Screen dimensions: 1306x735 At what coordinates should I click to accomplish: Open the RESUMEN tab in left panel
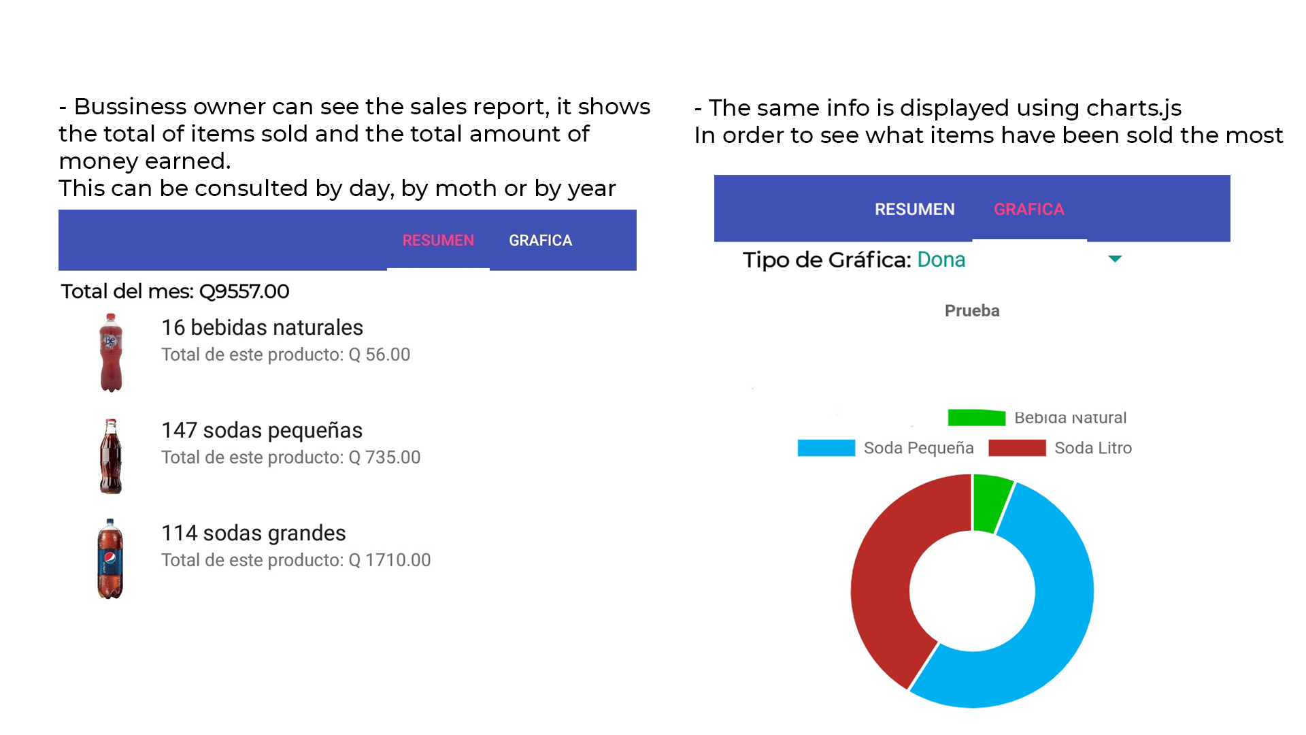point(438,240)
